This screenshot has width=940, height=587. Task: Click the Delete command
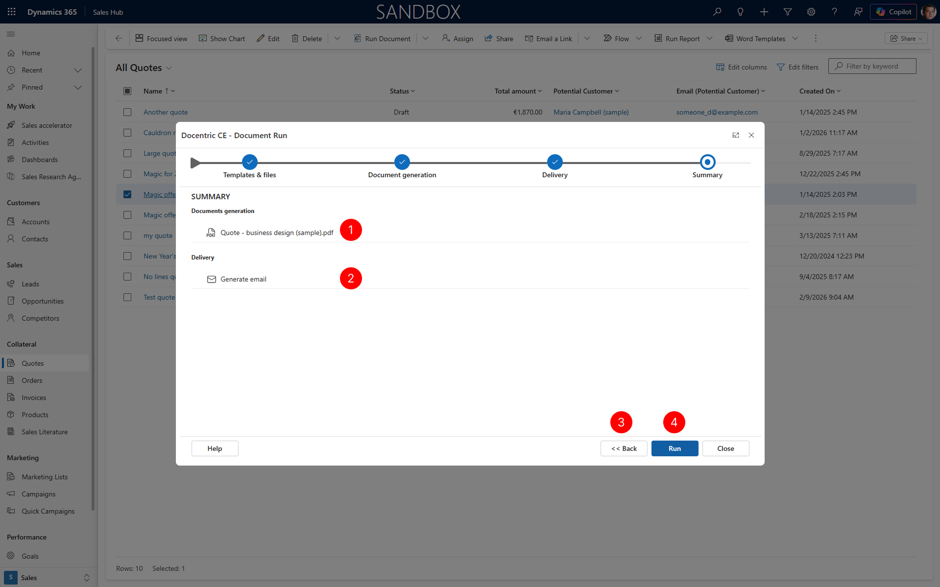[307, 38]
